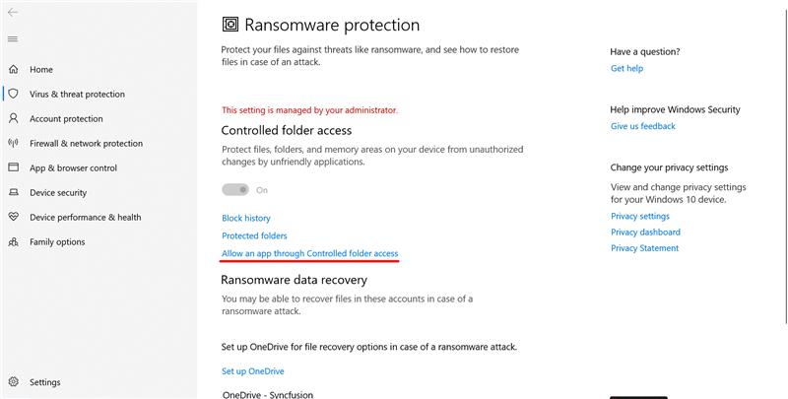The image size is (788, 399).
Task: Click the Device performance & health heart icon
Action: click(14, 218)
